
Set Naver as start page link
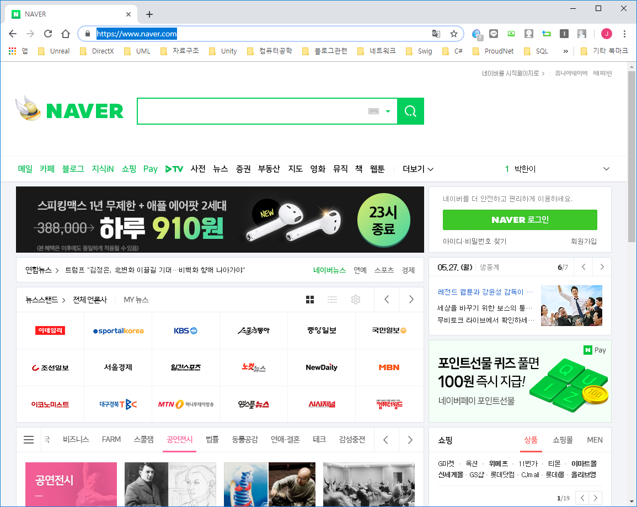(x=513, y=73)
